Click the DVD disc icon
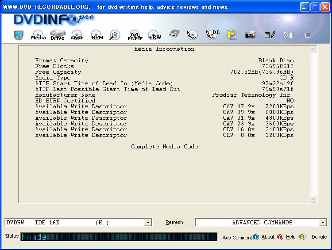 point(77,35)
